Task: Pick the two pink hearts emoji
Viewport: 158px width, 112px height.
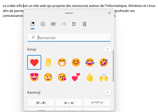Action: 76,77
